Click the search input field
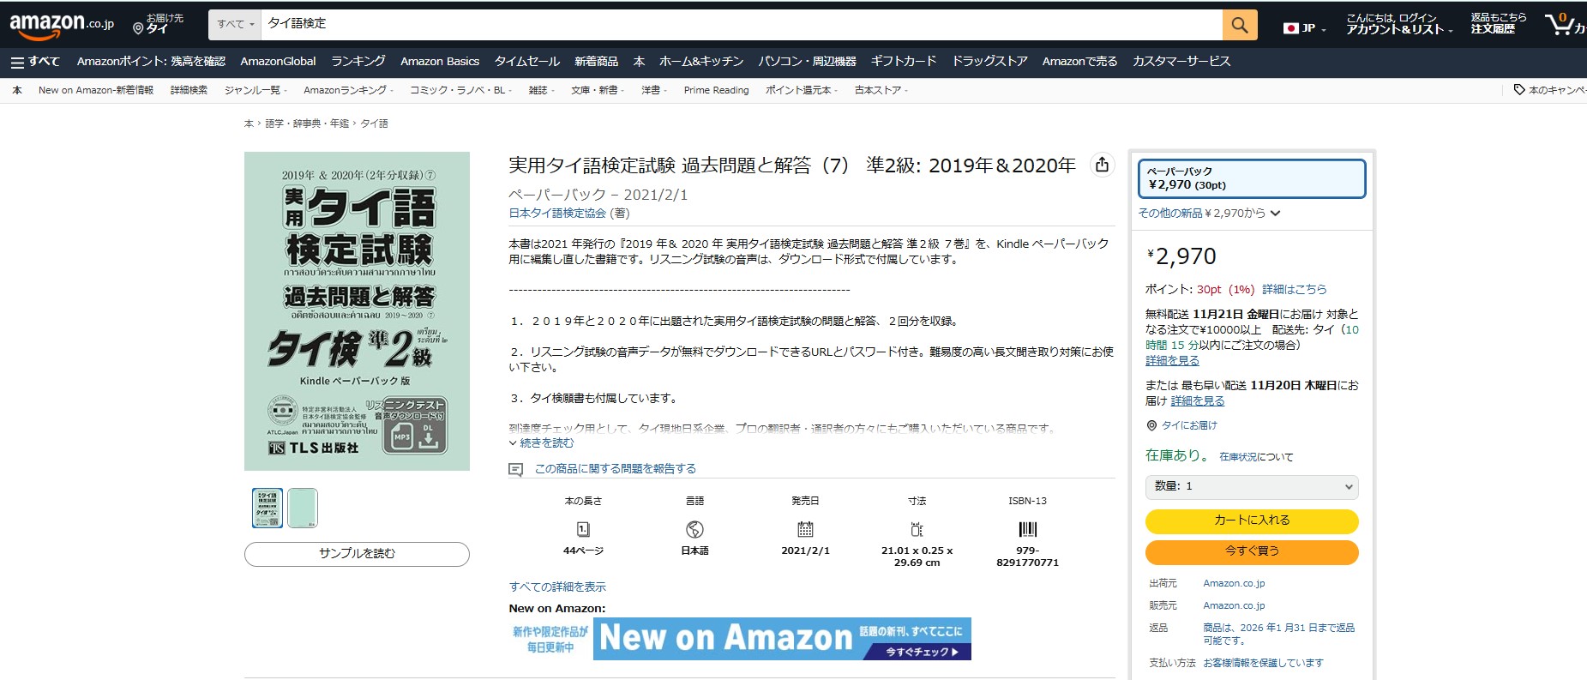Viewport: 1587px width, 680px height. [737, 25]
